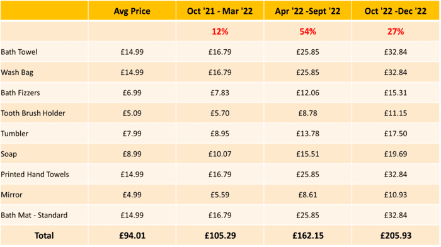Select the total value £162.15
Screen dimensions: 441x247
pyautogui.click(x=307, y=236)
